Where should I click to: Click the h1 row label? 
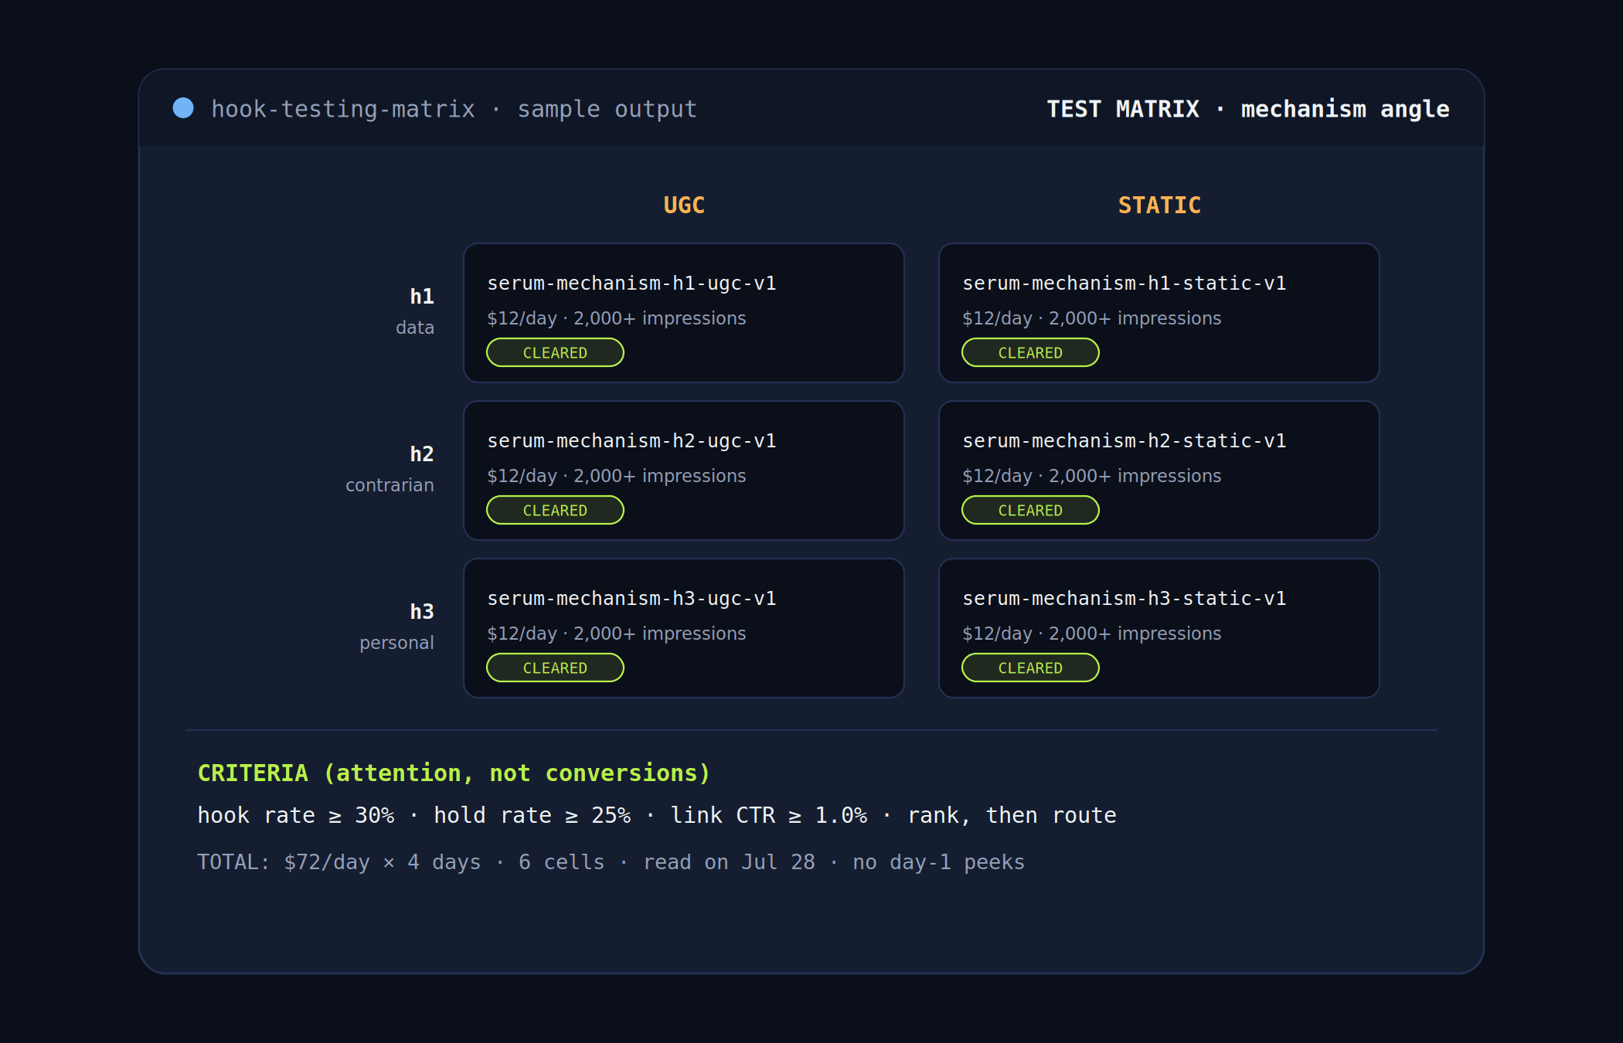click(x=422, y=296)
